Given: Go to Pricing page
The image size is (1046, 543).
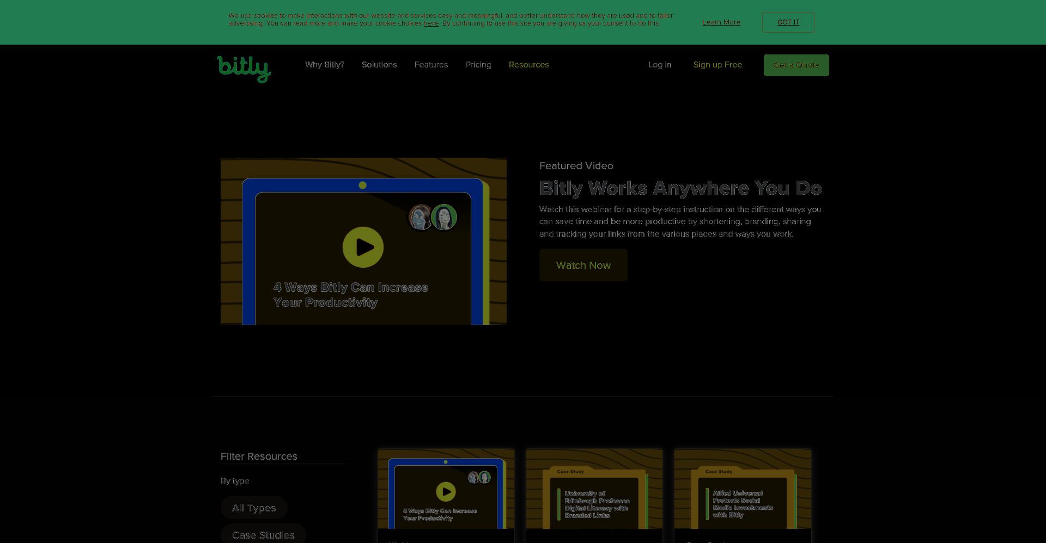Looking at the screenshot, I should 478,65.
